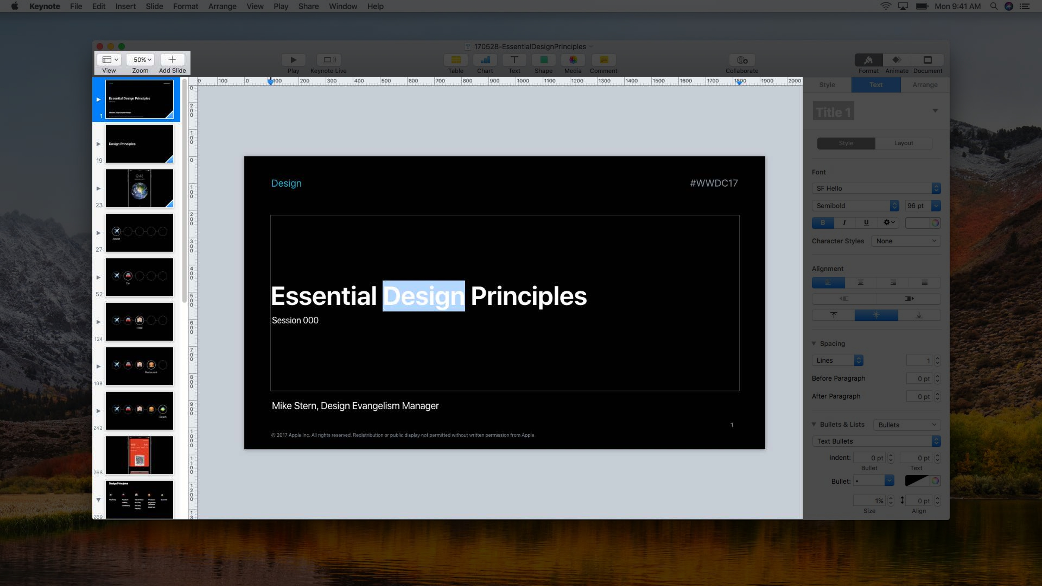Image resolution: width=1042 pixels, height=586 pixels.
Task: Open Keynote Live from toolbar
Action: 328,60
